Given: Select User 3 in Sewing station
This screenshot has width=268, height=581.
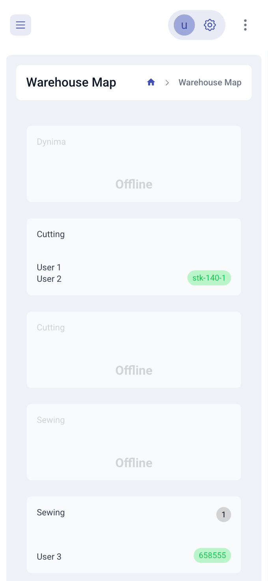Looking at the screenshot, I should coord(49,557).
